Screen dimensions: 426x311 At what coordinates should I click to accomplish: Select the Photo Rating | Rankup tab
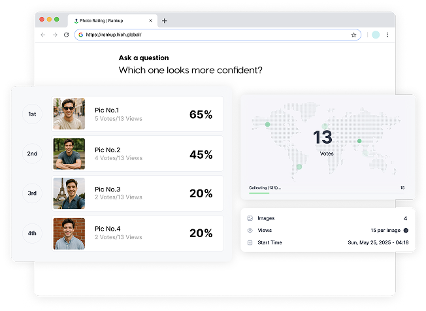pos(112,21)
